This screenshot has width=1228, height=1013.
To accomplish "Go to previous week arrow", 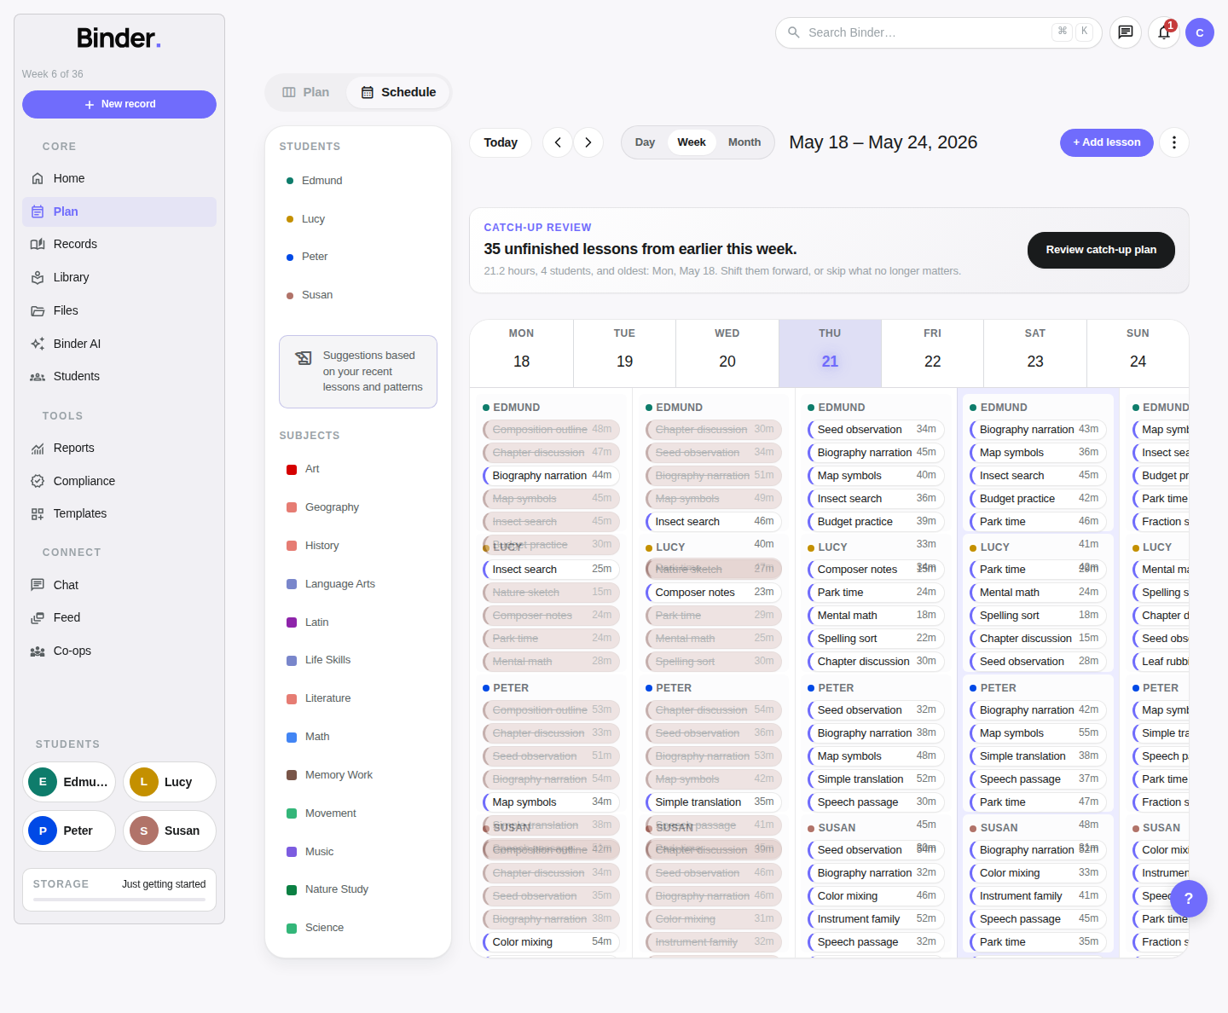I will [x=558, y=142].
